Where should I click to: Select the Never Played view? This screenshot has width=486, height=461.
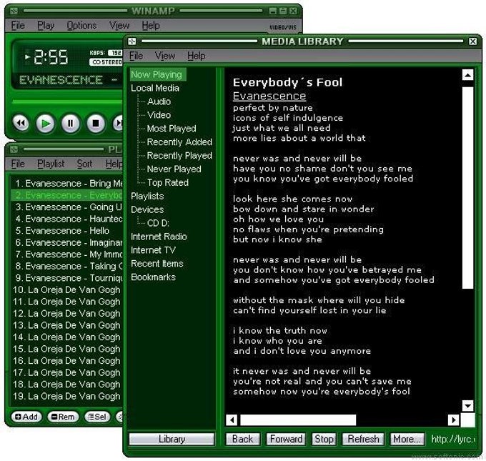coord(174,169)
